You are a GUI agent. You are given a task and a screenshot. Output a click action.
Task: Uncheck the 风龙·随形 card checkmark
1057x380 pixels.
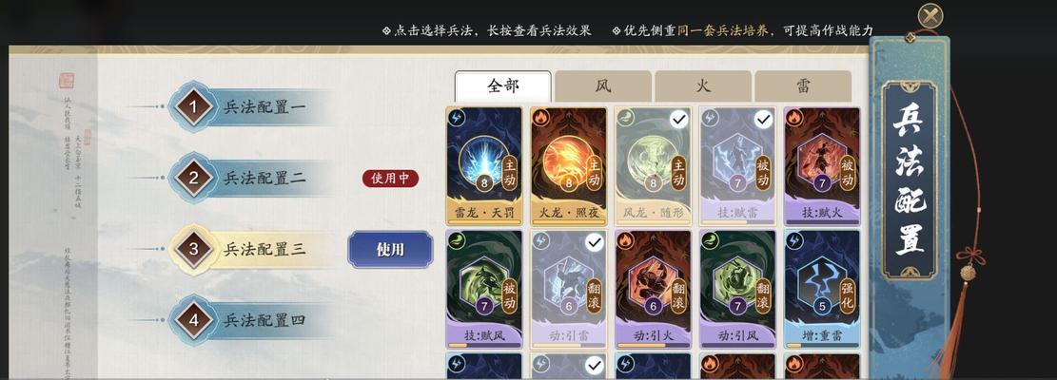click(678, 120)
